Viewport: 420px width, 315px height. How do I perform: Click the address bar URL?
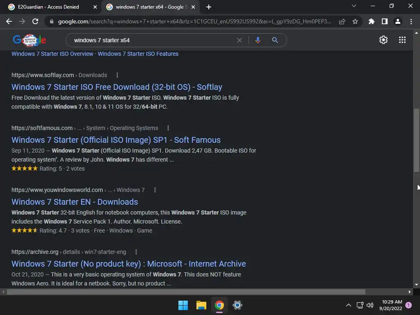194,21
